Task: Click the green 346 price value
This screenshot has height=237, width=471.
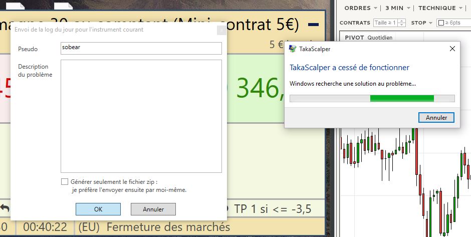Action: point(261,88)
